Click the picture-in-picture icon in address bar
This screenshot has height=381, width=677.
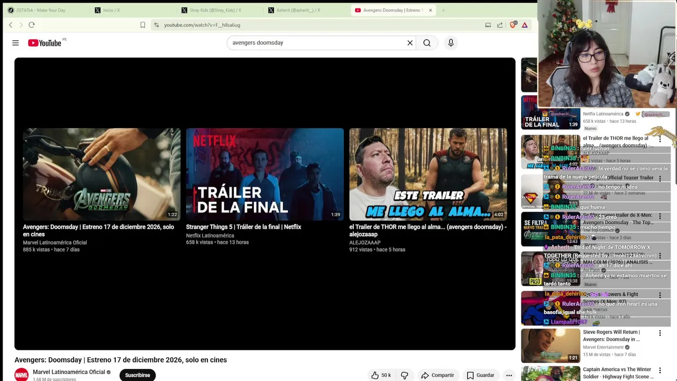click(488, 25)
